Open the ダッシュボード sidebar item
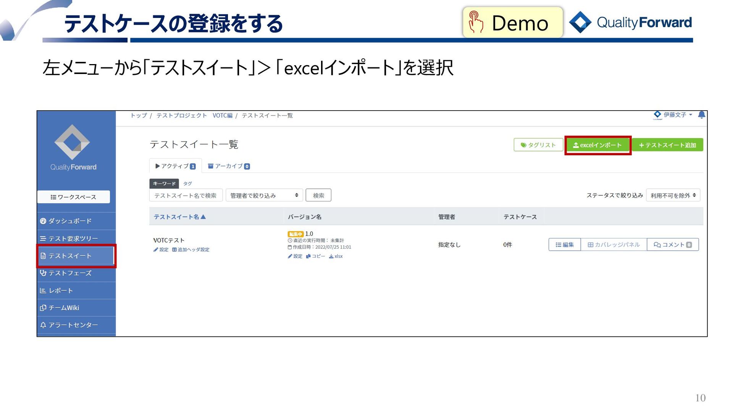Screen dimensions: 733x412 coord(69,221)
